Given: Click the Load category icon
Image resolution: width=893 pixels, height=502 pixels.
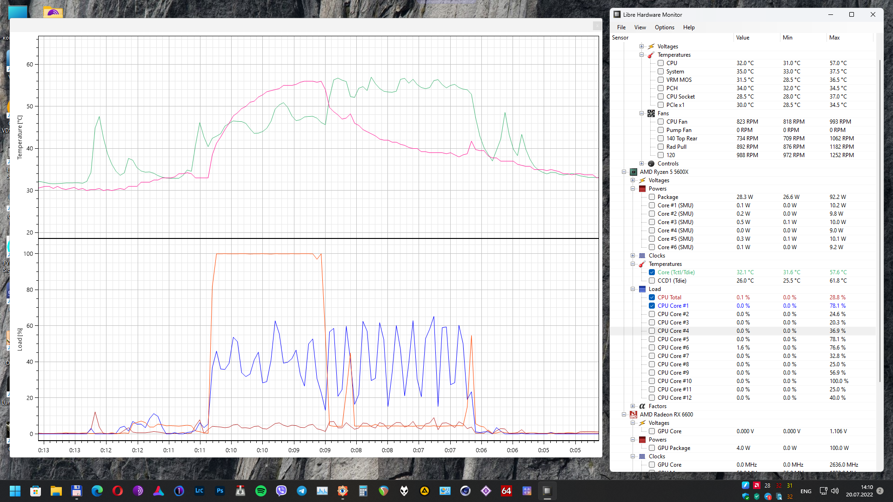Looking at the screenshot, I should [x=642, y=289].
